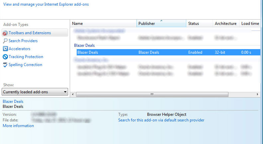Sort list by Publisher column header
Image resolution: width=263 pixels, height=144 pixels.
(x=161, y=24)
